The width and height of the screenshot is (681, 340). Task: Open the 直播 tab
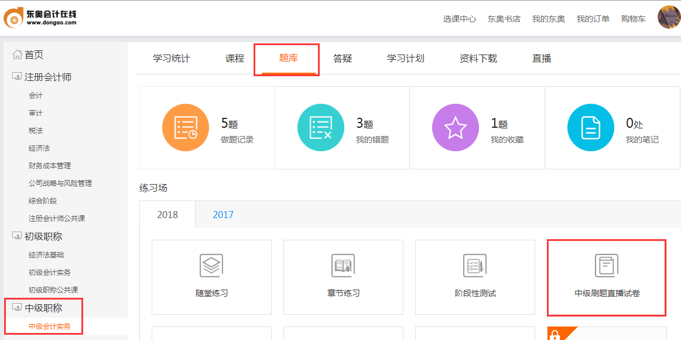click(x=540, y=58)
